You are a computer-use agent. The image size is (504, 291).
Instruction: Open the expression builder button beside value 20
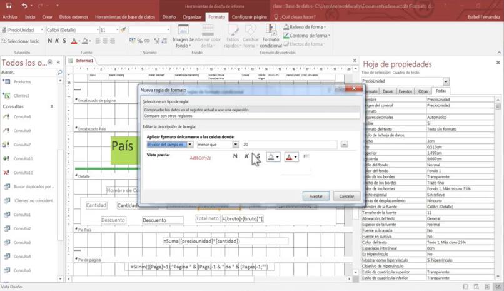point(345,145)
